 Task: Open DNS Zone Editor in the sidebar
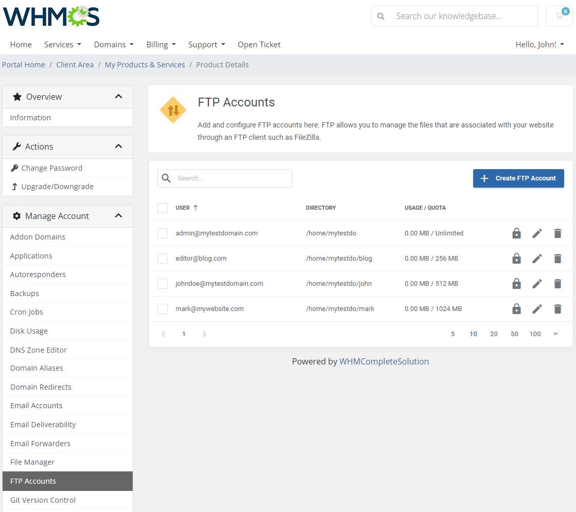[67, 350]
